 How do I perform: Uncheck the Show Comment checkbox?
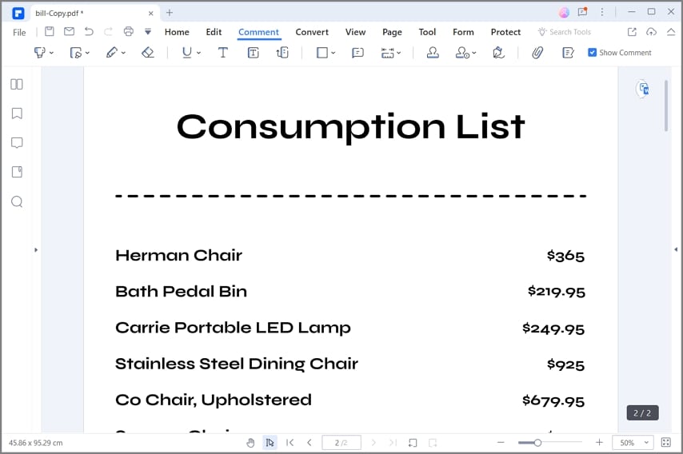click(x=592, y=53)
